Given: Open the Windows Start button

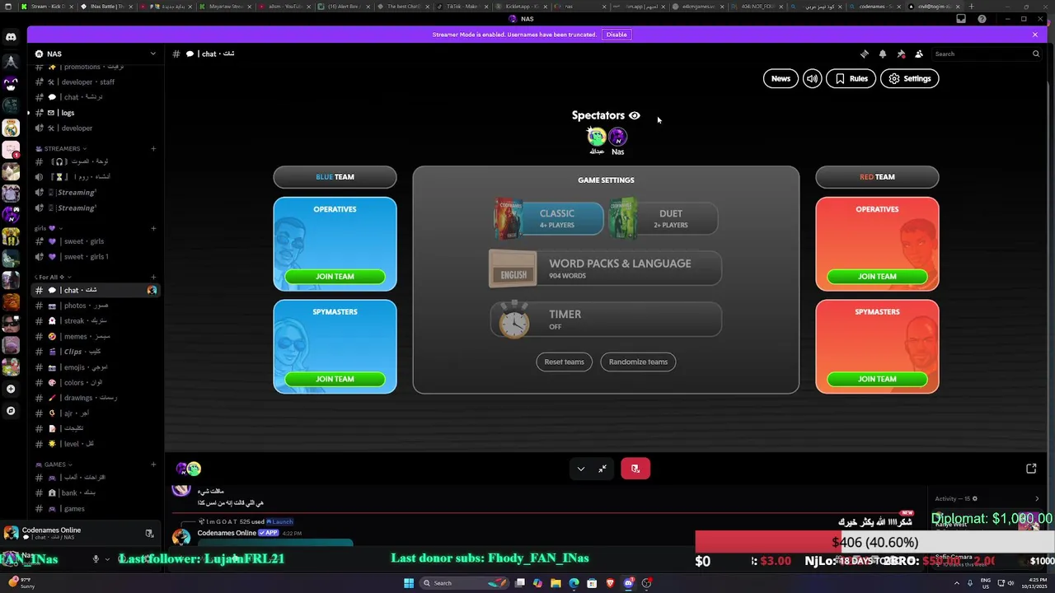Looking at the screenshot, I should click(408, 583).
